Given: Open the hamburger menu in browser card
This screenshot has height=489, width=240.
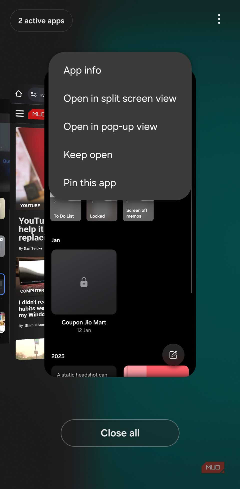Looking at the screenshot, I should click(20, 113).
